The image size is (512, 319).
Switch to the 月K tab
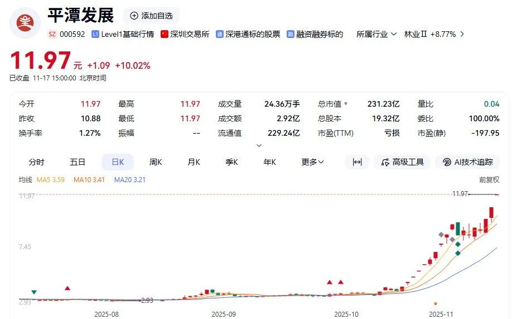tap(194, 162)
